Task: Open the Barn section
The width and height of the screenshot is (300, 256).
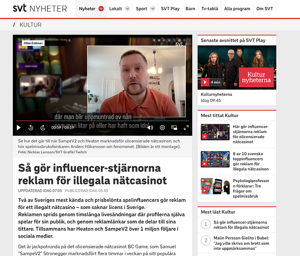Action: click(x=190, y=8)
